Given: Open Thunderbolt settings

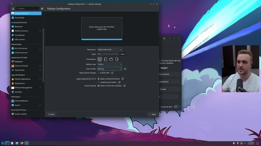Looking at the screenshot, I should click(26, 35).
